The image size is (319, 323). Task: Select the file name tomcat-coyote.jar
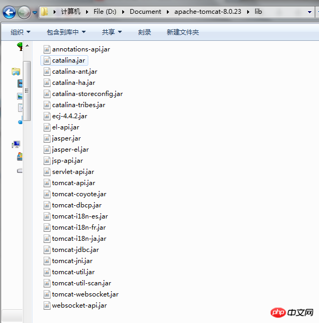tap(79, 194)
